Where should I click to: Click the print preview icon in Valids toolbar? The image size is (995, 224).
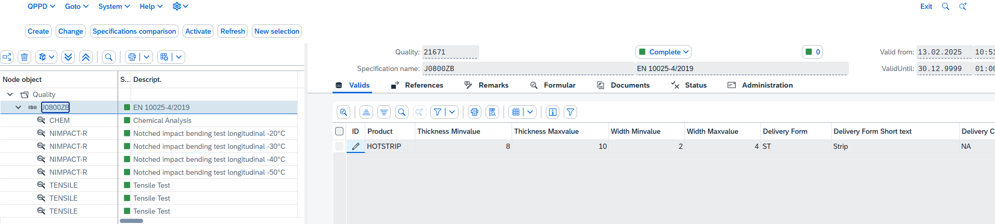point(492,112)
